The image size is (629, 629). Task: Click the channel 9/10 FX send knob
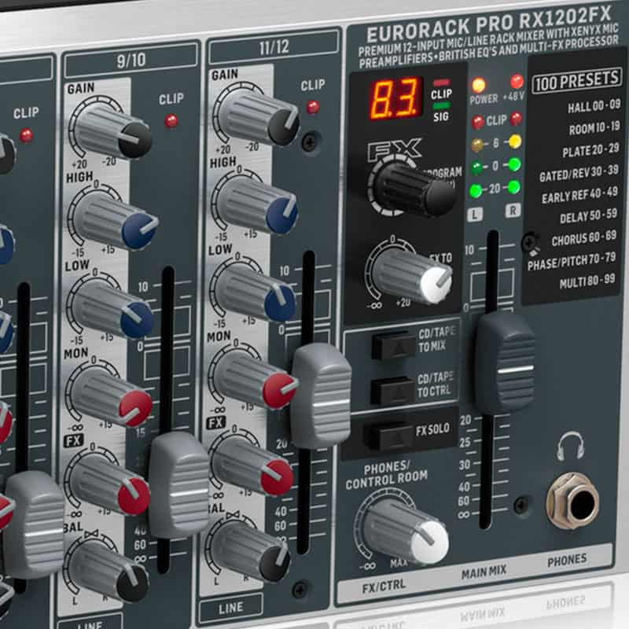(110, 486)
